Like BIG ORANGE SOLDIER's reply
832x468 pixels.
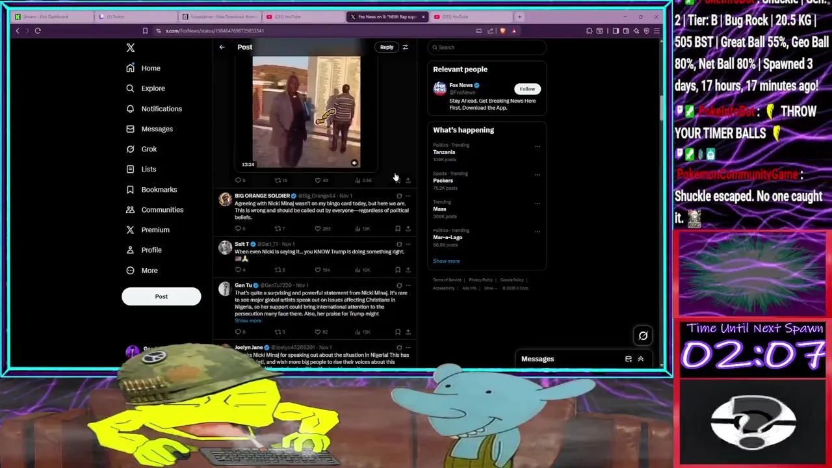322,229
